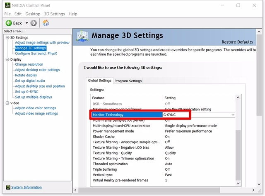
Task: Click settings list scroll down arrow
Action: [238, 183]
